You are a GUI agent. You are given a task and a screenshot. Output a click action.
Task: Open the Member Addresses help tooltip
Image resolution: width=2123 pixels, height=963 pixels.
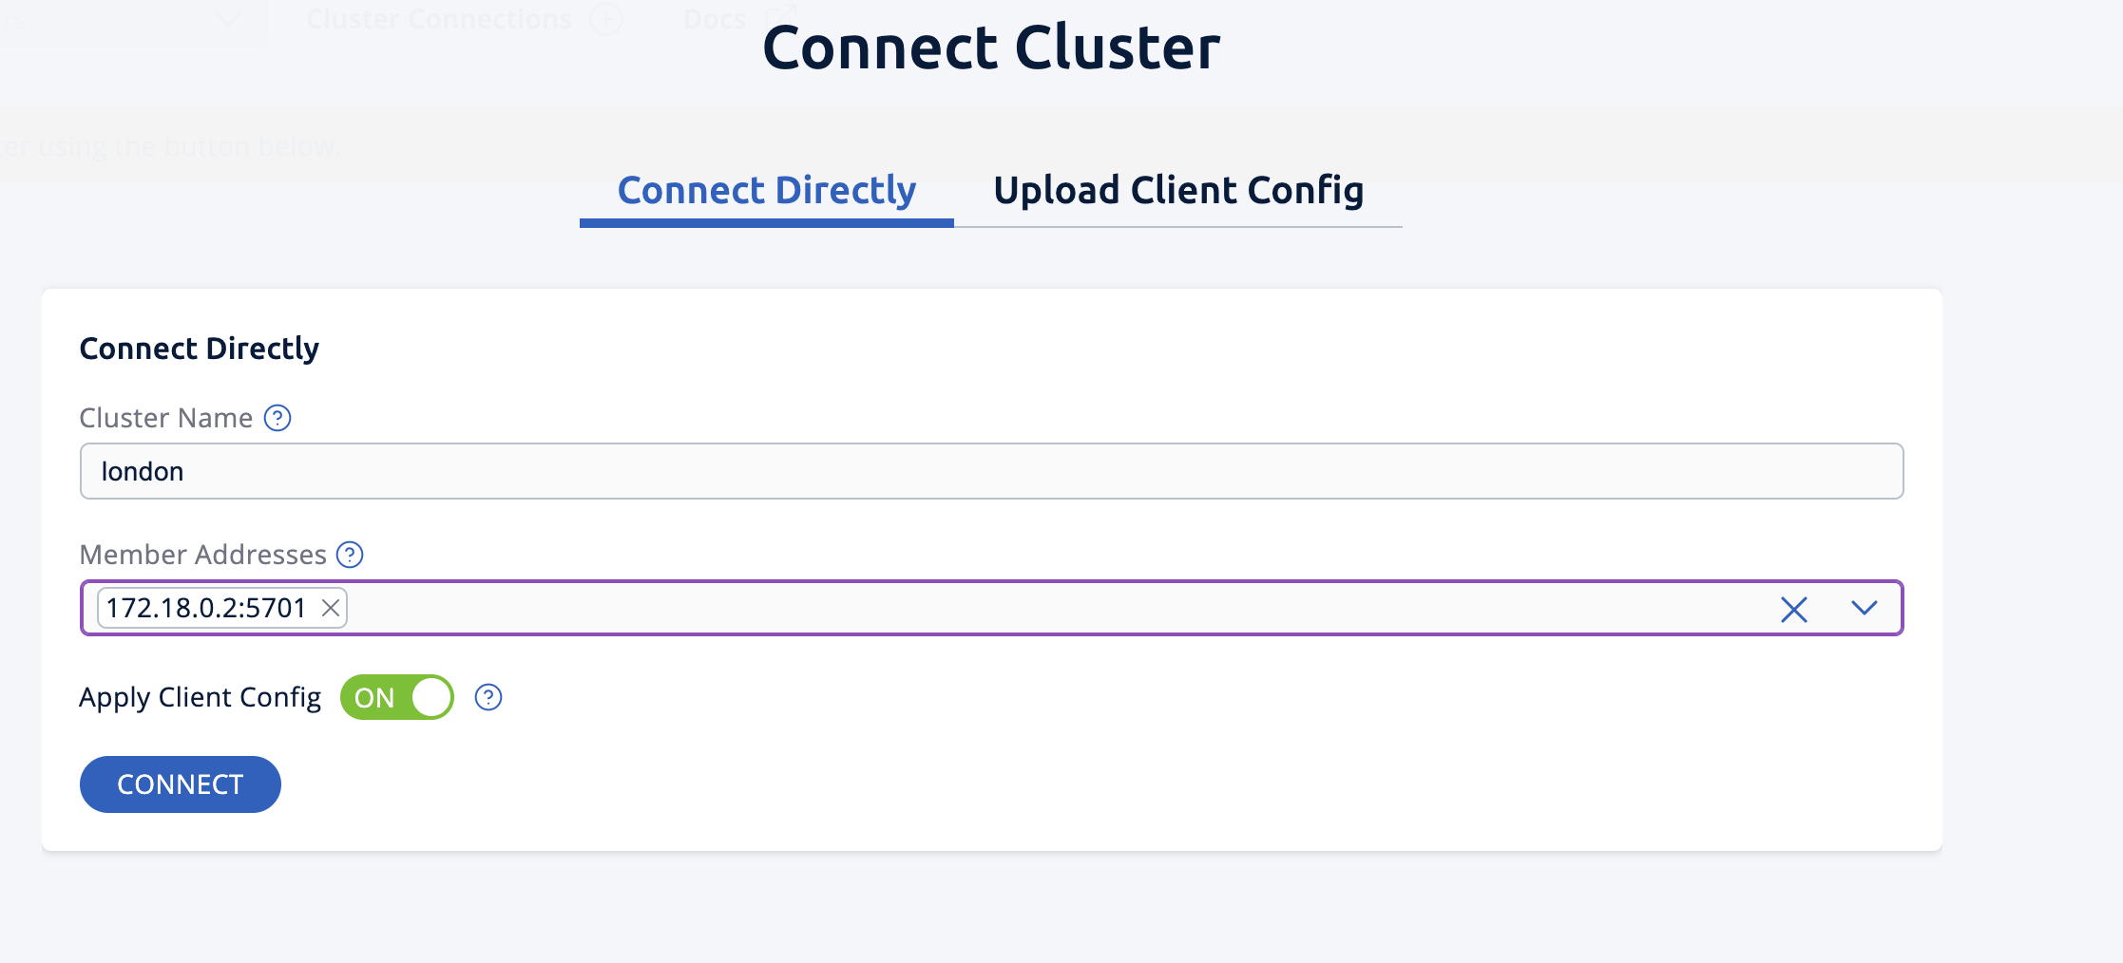click(350, 556)
